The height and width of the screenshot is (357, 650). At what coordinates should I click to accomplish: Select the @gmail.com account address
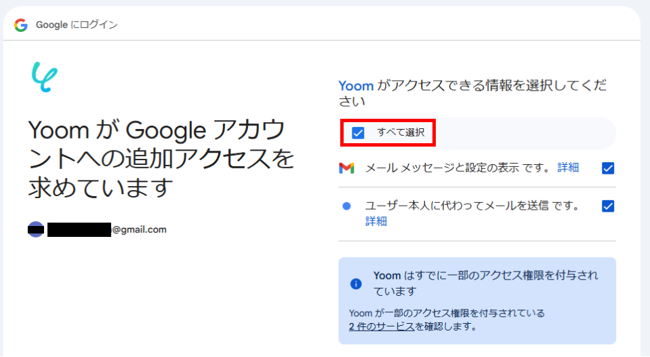(x=139, y=229)
